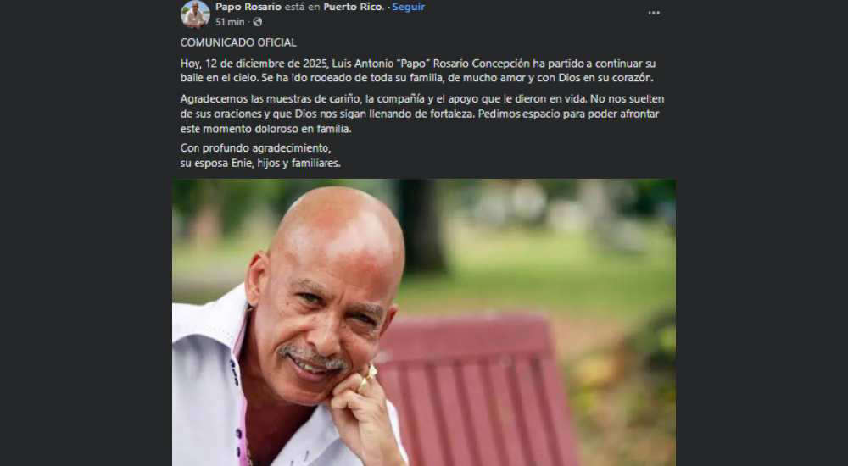Click the line 'su esposa Enie, hijos y familiares'
This screenshot has width=848, height=466.
tap(260, 163)
